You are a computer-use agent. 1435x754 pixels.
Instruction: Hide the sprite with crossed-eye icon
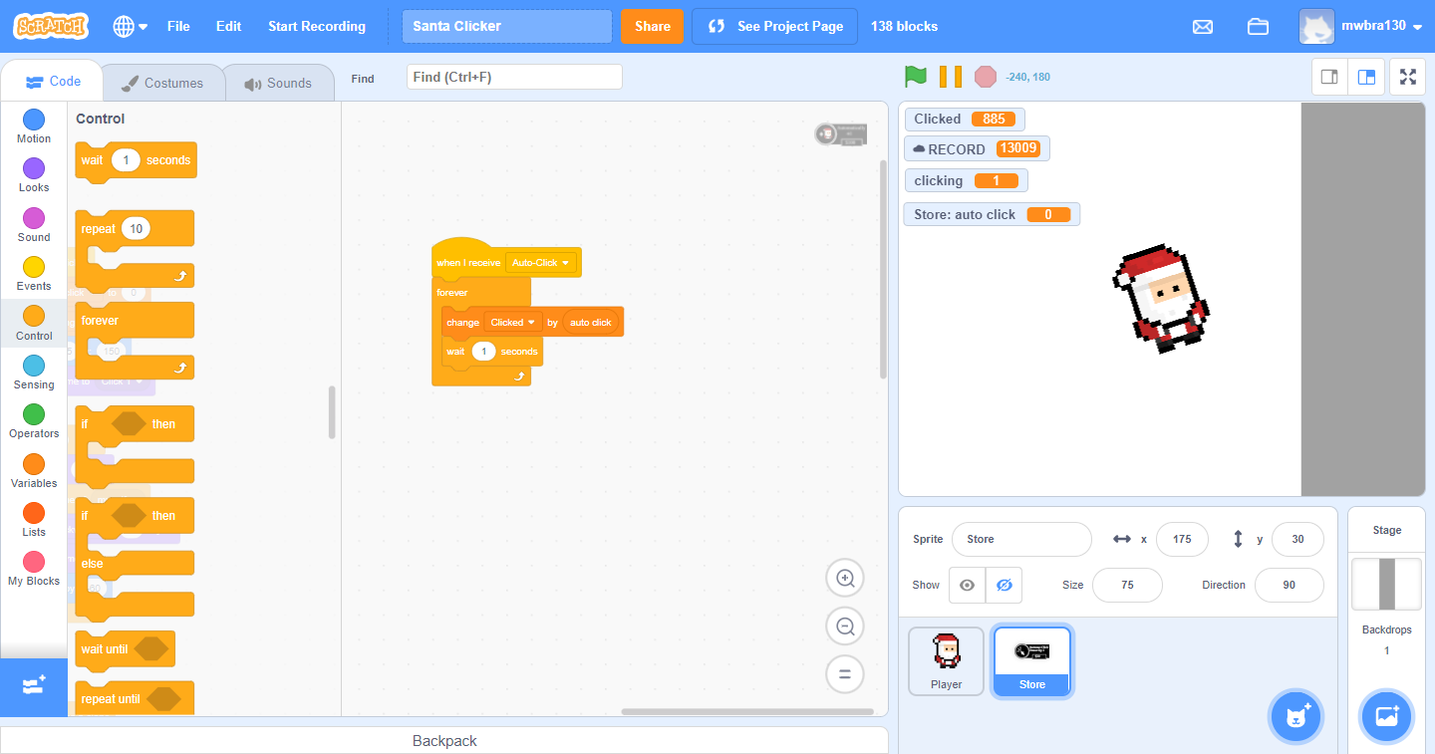coord(1004,585)
